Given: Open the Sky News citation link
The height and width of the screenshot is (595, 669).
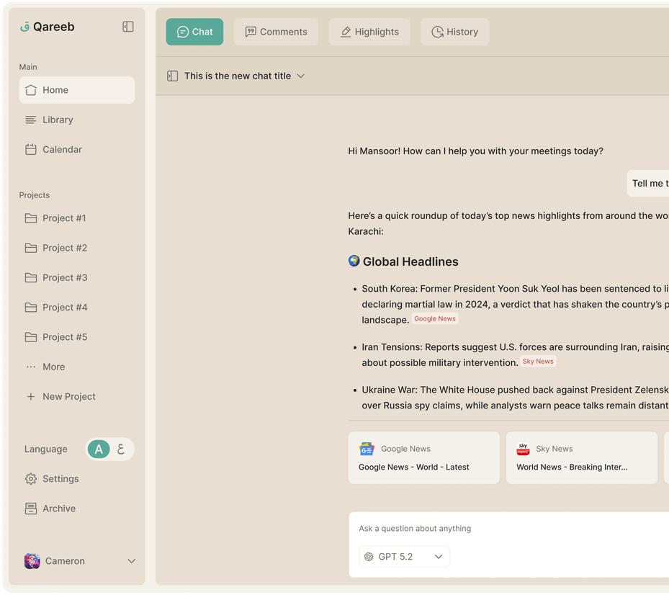Looking at the screenshot, I should click(x=538, y=362).
